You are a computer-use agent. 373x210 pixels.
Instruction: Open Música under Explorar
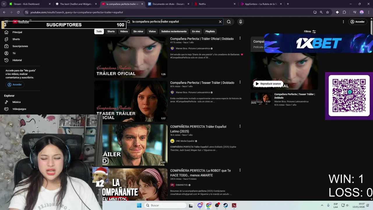tap(16, 102)
